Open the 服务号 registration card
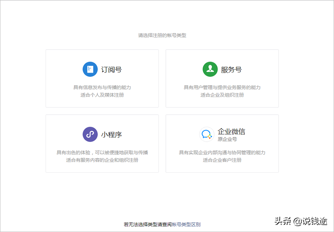Screen dimensions: 334x232 [222, 79]
